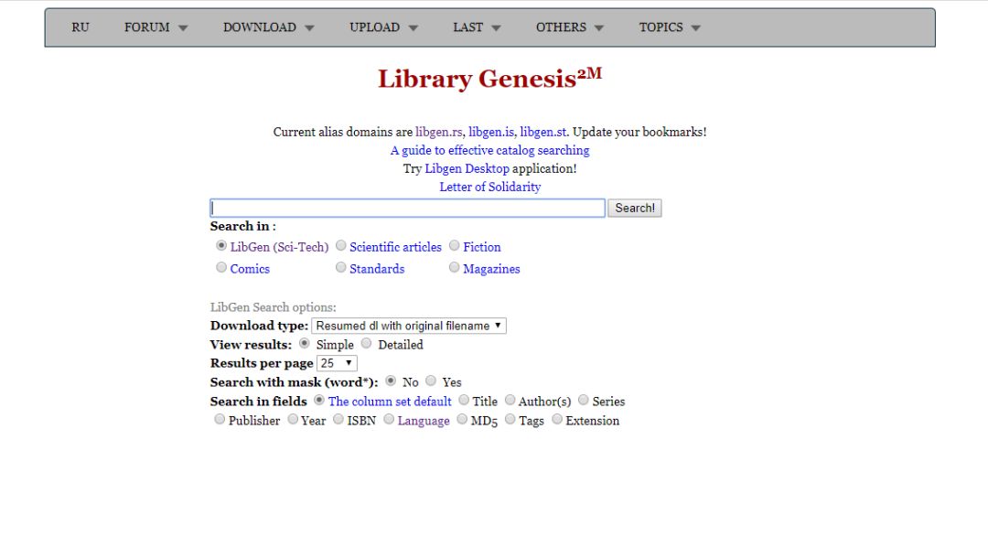Open the Letter of Solidarity link
Screen dimensions: 988x547
coord(489,187)
